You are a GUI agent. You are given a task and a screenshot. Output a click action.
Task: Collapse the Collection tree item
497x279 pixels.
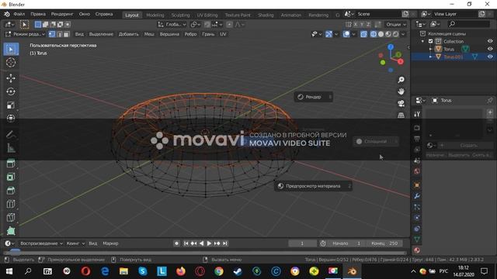pyautogui.click(x=422, y=41)
